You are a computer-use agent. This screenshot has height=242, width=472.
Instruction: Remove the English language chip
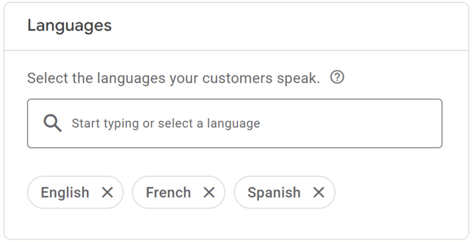coord(107,192)
